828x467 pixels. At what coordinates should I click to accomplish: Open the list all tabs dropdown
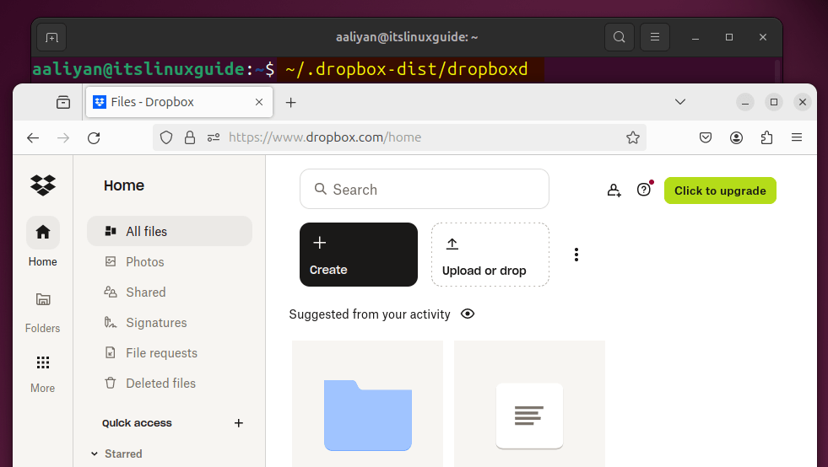pyautogui.click(x=679, y=102)
